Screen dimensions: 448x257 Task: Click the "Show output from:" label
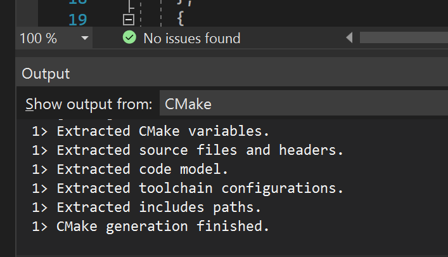tap(89, 103)
